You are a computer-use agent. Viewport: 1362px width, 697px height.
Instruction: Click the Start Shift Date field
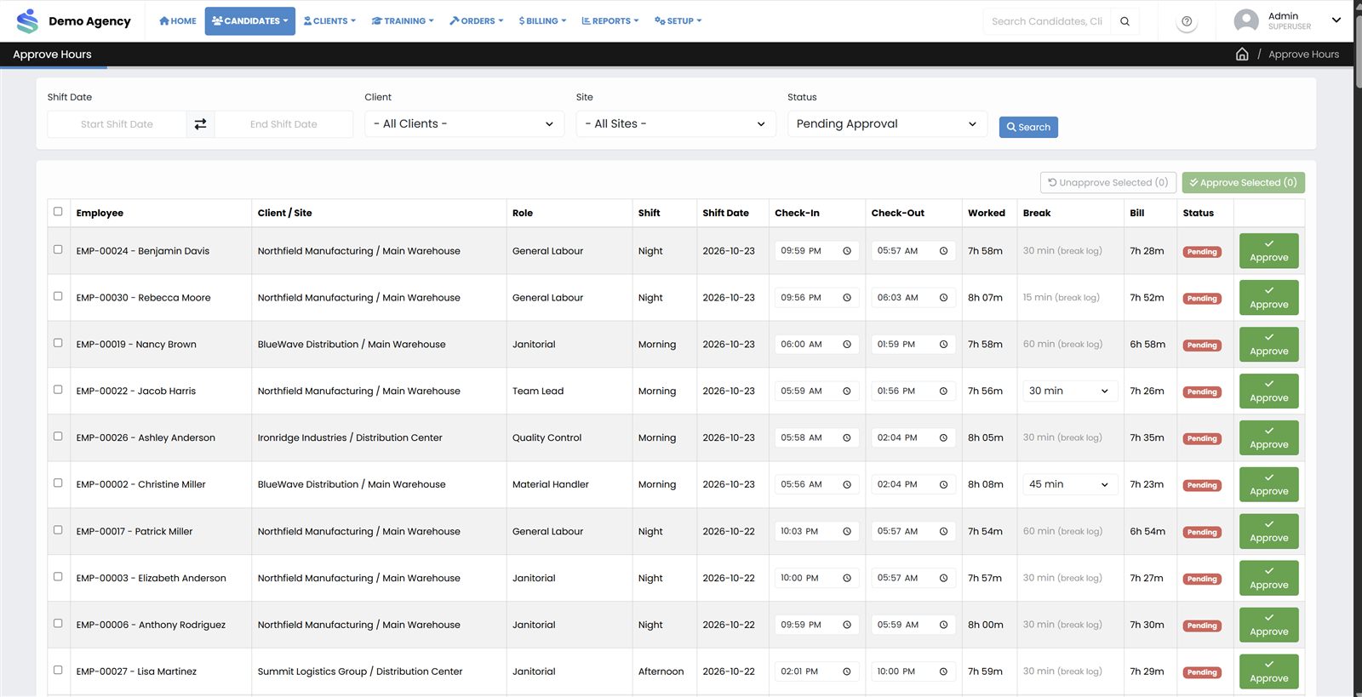tap(117, 124)
